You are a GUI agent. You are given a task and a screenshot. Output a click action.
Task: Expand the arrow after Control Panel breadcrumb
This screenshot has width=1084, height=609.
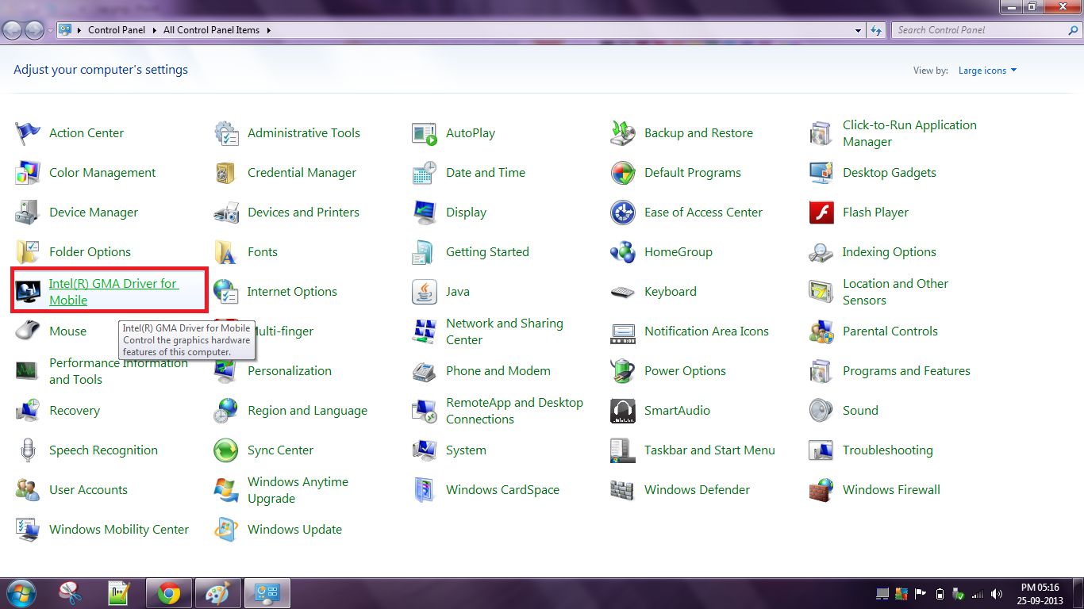point(155,30)
